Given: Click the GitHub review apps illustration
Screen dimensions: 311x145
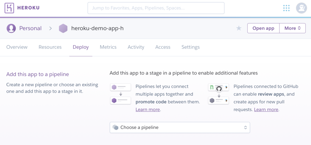Looking at the screenshot, I should pyautogui.click(x=218, y=94).
